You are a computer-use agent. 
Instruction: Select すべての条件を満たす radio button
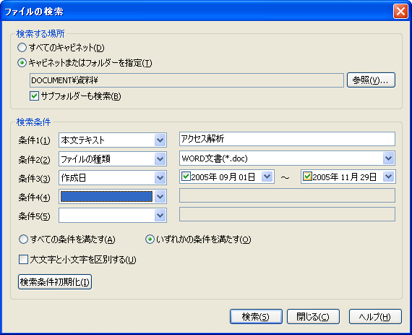pyautogui.click(x=23, y=239)
